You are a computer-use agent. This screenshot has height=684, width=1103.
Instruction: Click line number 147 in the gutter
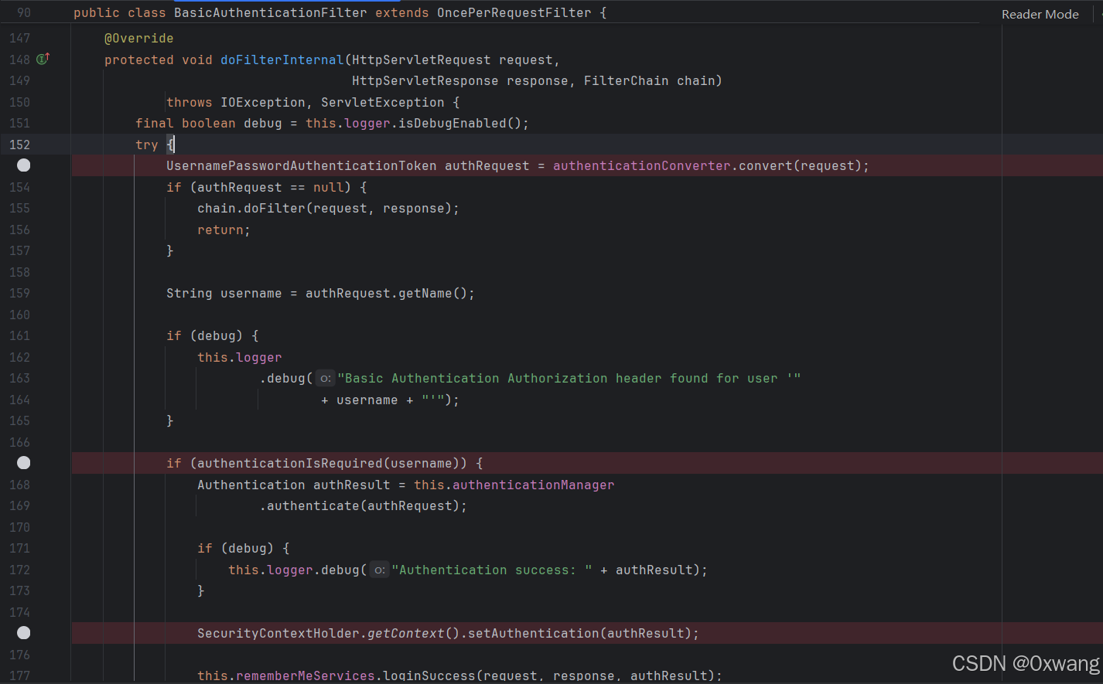[x=19, y=38]
